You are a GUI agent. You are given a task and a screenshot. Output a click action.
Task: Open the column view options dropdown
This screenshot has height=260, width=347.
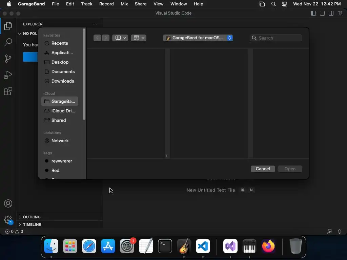pyautogui.click(x=120, y=38)
